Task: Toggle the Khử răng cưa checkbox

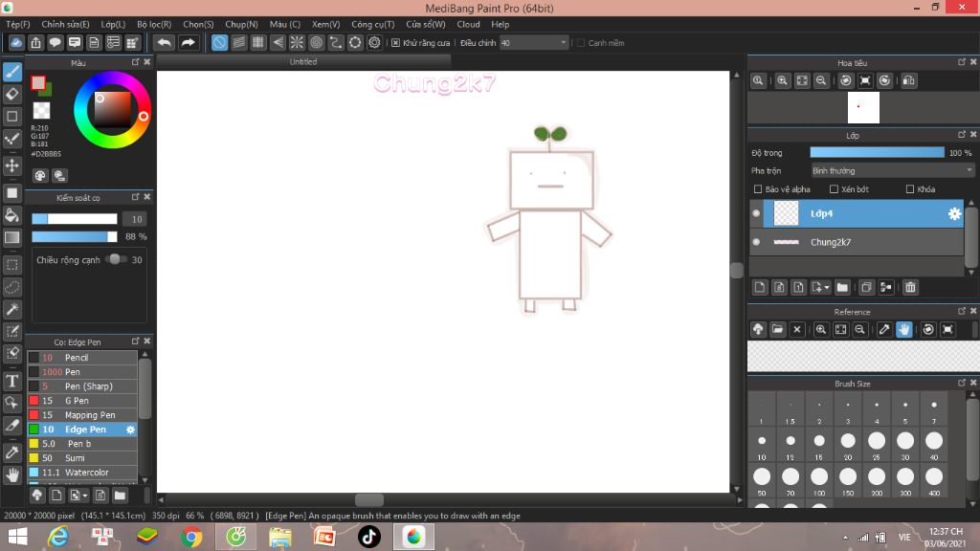Action: (395, 42)
